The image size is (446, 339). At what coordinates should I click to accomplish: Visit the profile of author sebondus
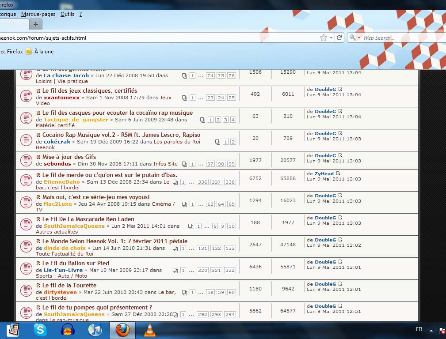tap(57, 164)
